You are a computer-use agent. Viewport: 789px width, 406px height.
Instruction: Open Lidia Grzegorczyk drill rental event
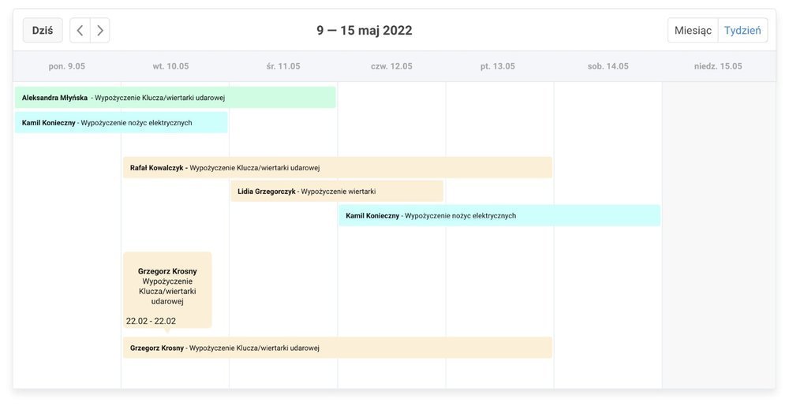coord(337,192)
